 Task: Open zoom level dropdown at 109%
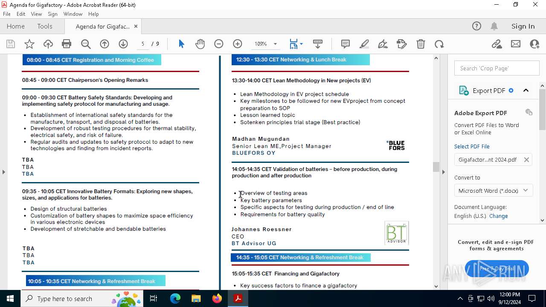point(275,44)
